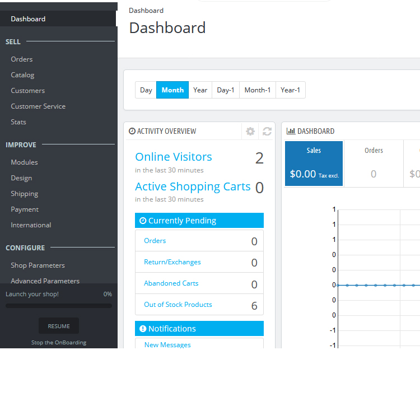The width and height of the screenshot is (420, 420).
Task: Click the Launch your shop progress bar
Action: [x=59, y=306]
